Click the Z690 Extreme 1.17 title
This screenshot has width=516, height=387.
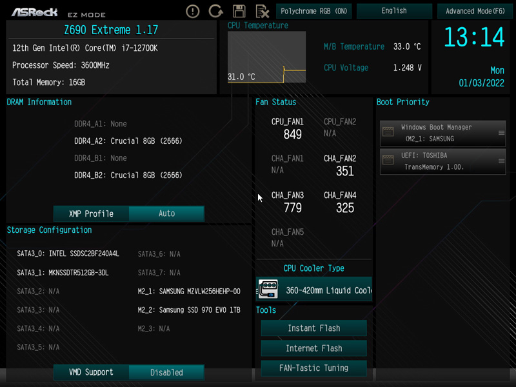111,30
